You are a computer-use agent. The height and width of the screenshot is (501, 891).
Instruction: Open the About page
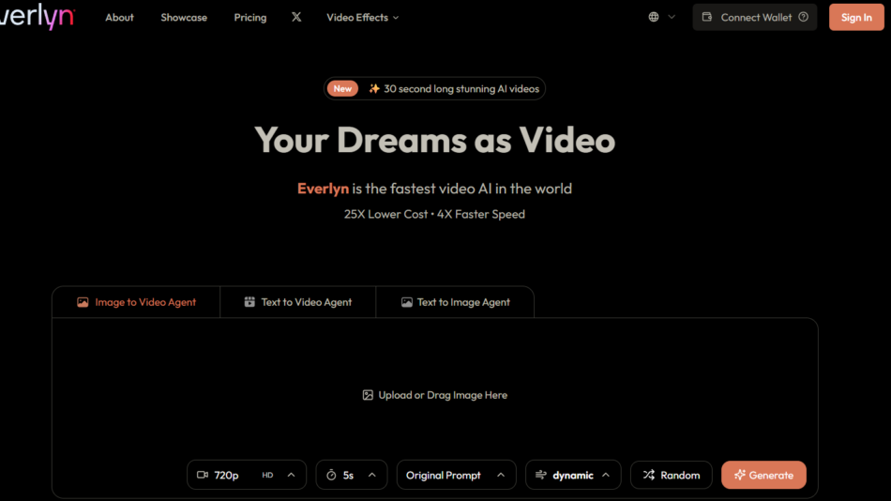click(119, 17)
